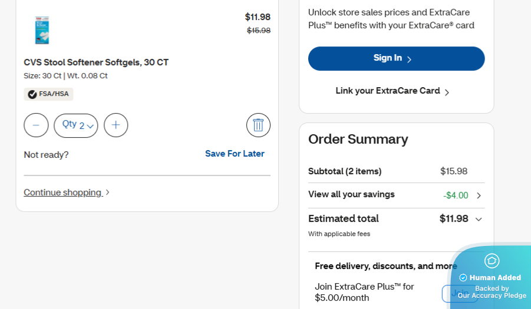Expand the Estimated total details chevron
This screenshot has height=309, width=531.
coord(479,219)
